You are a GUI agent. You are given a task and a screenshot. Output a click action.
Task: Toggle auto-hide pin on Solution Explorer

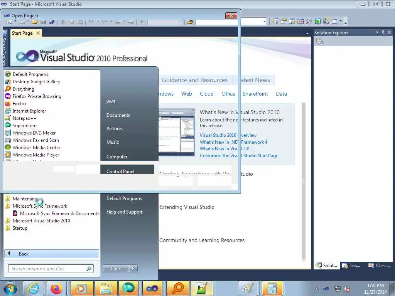383,32
